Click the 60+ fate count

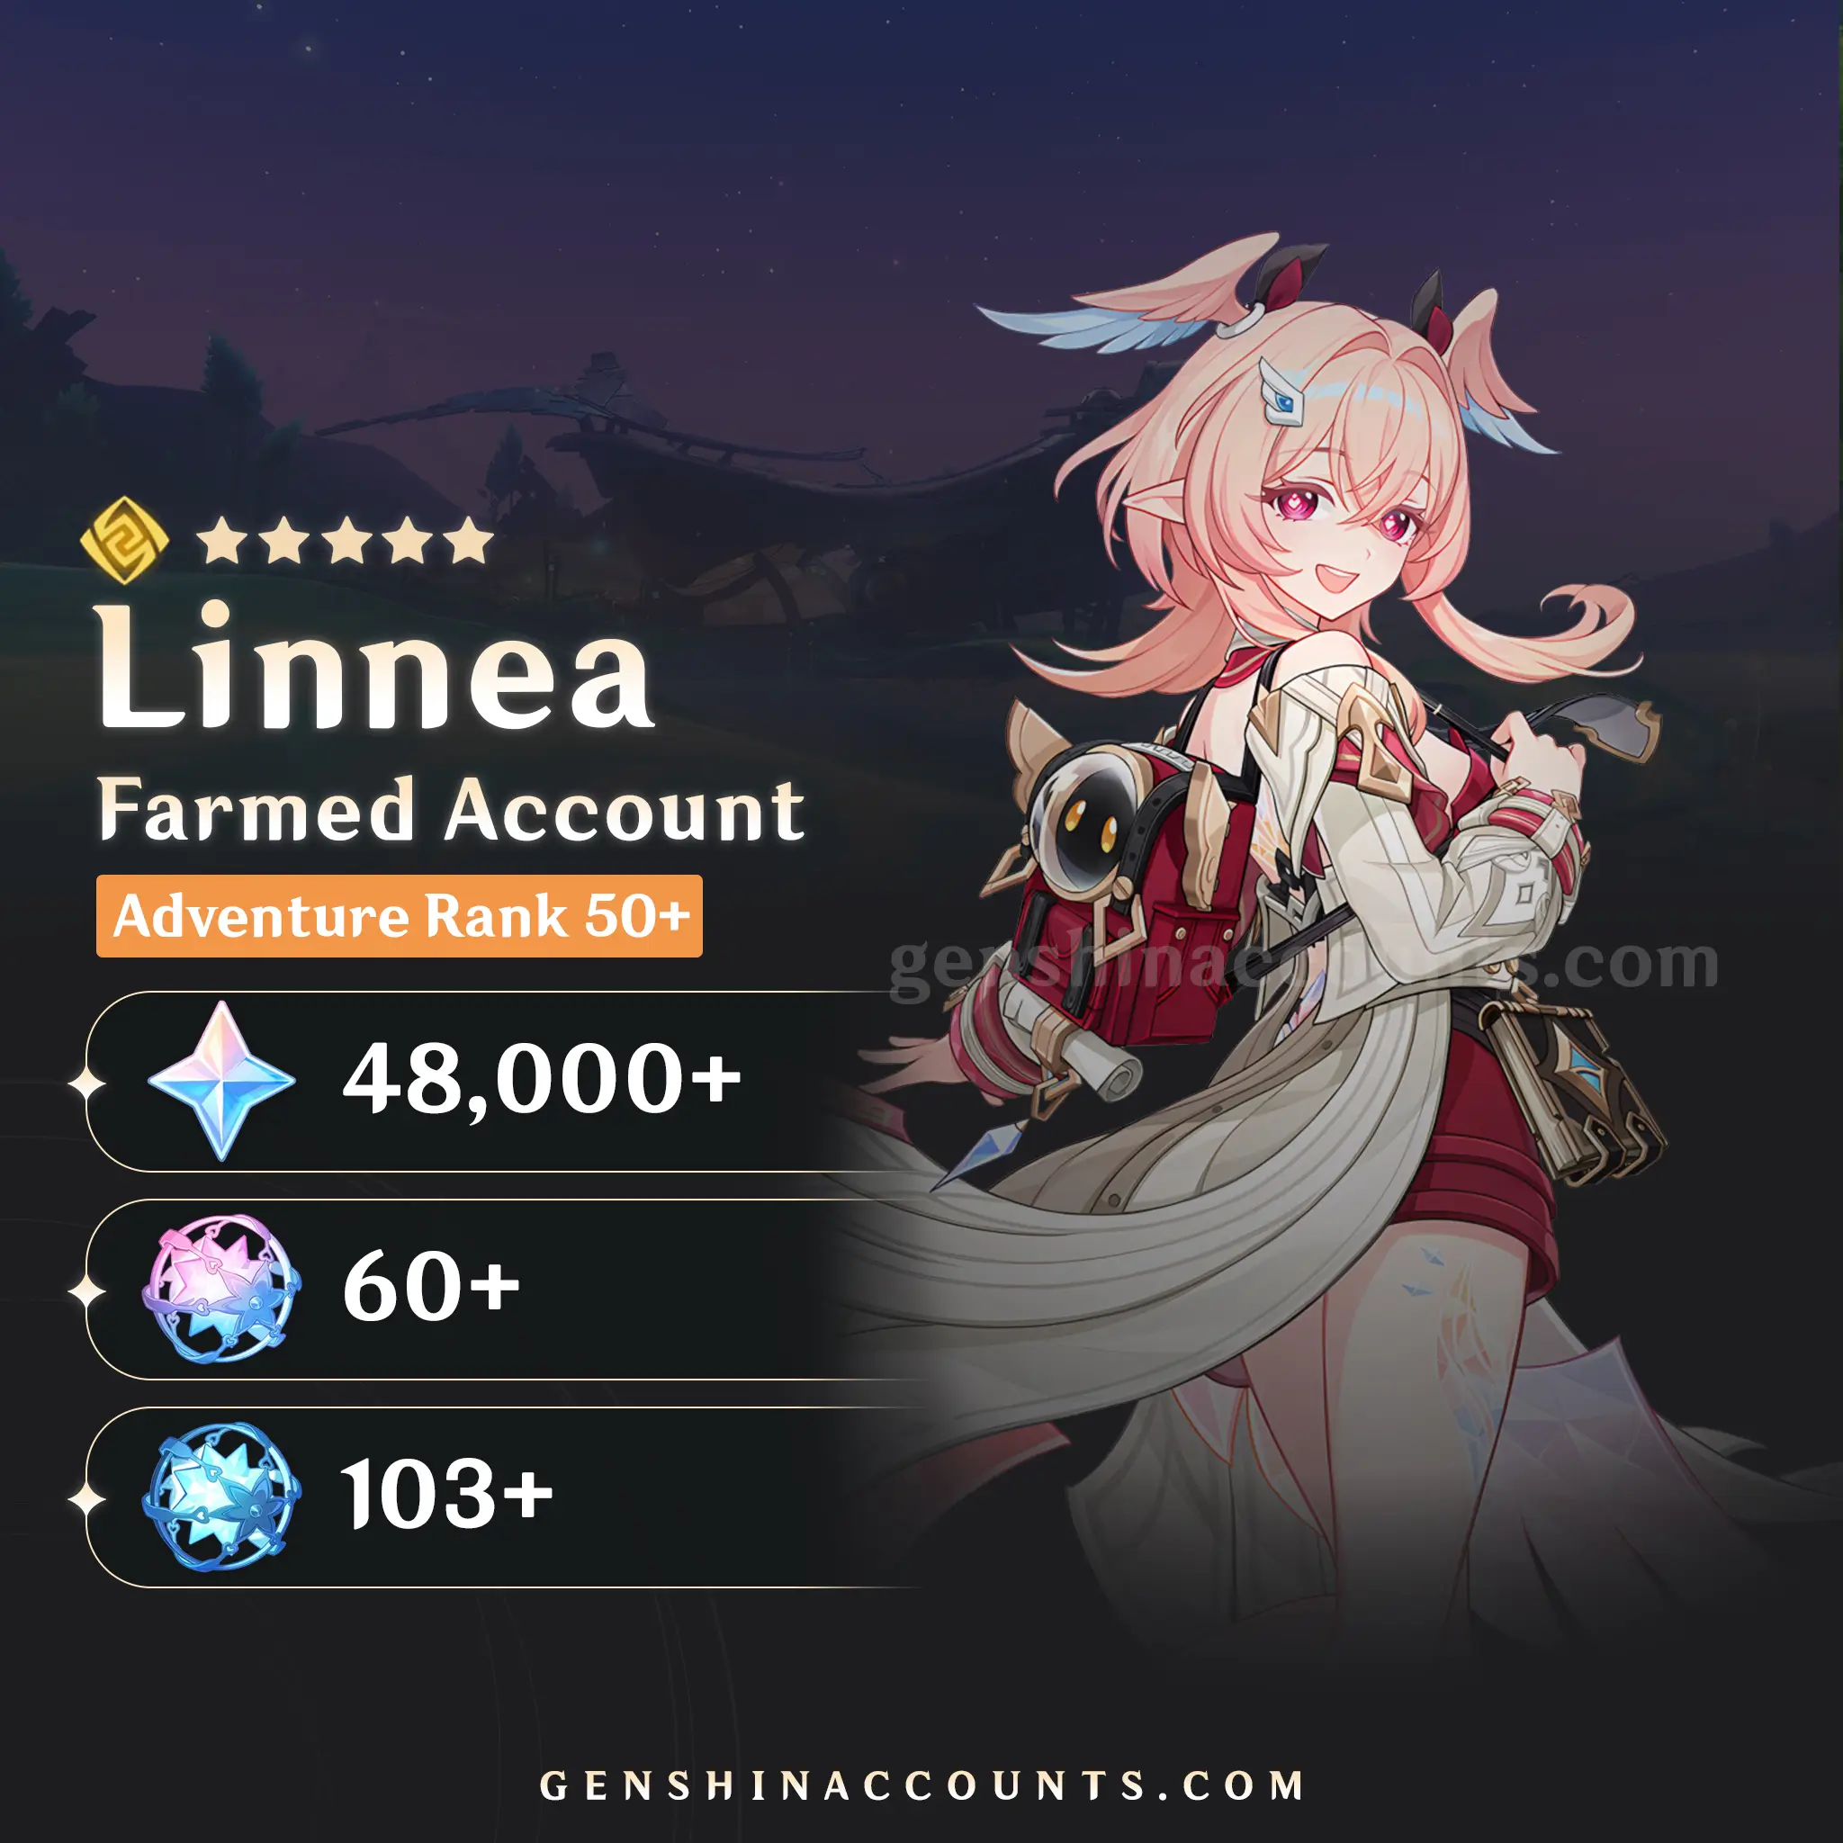(x=431, y=1287)
